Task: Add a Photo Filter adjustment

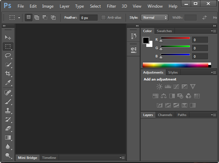Action: point(180,96)
